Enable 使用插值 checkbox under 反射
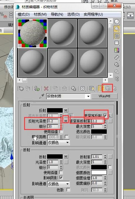 61,132
